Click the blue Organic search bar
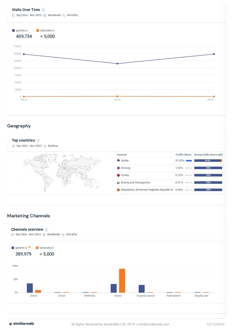The height and width of the screenshot is (332, 234). 142,289
